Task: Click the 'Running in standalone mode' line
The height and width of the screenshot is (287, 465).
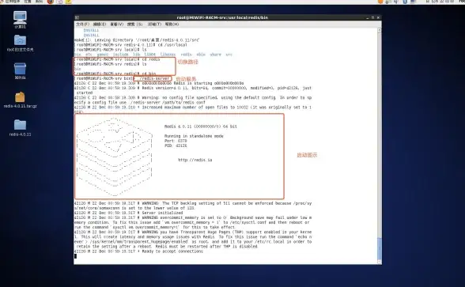Action: click(194, 136)
